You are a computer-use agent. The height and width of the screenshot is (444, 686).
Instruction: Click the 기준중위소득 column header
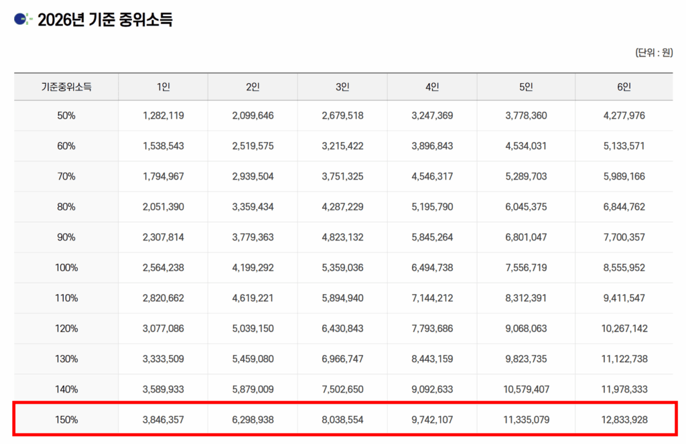point(66,86)
